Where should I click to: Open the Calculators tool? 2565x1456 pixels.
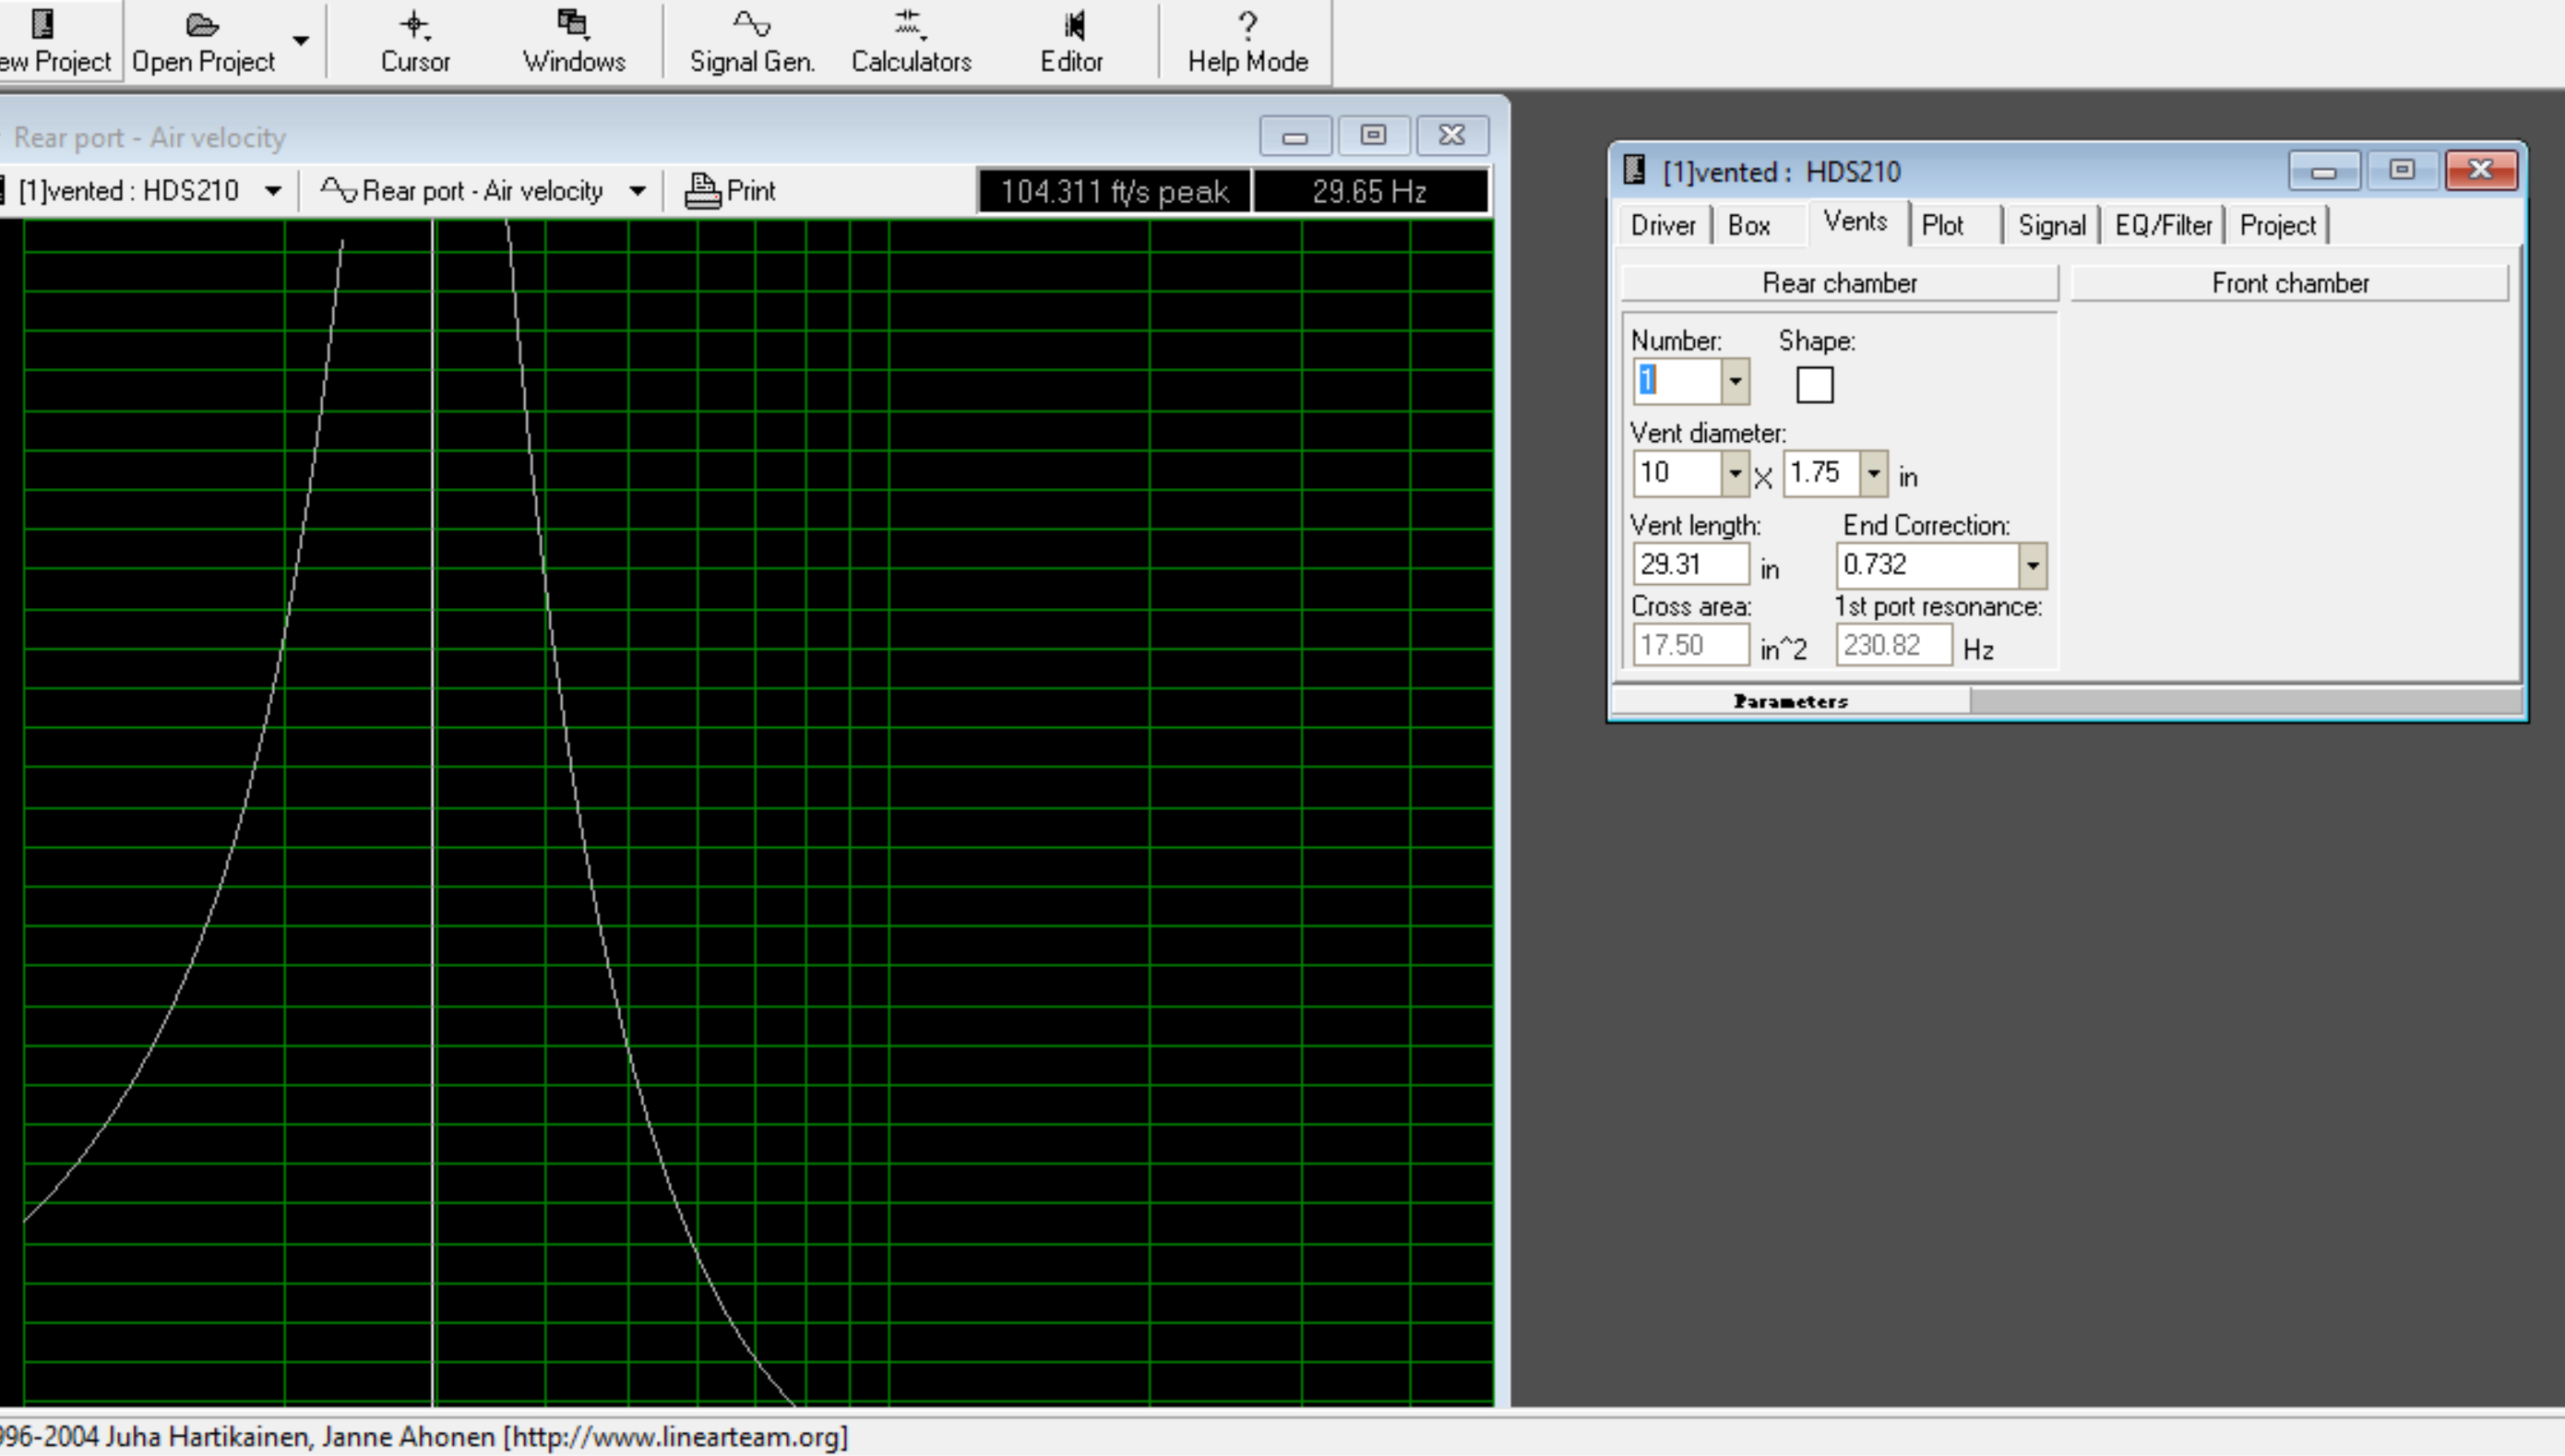coord(911,41)
